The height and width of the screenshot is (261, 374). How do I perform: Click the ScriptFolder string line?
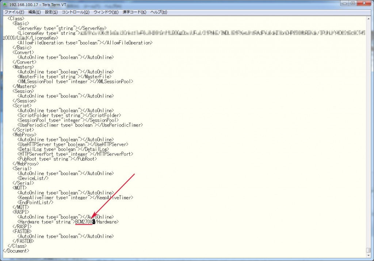[x=69, y=116]
